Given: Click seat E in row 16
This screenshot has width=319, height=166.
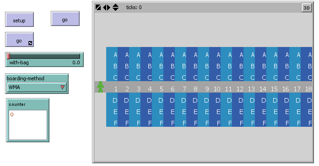Looking at the screenshot, I should point(287,112).
